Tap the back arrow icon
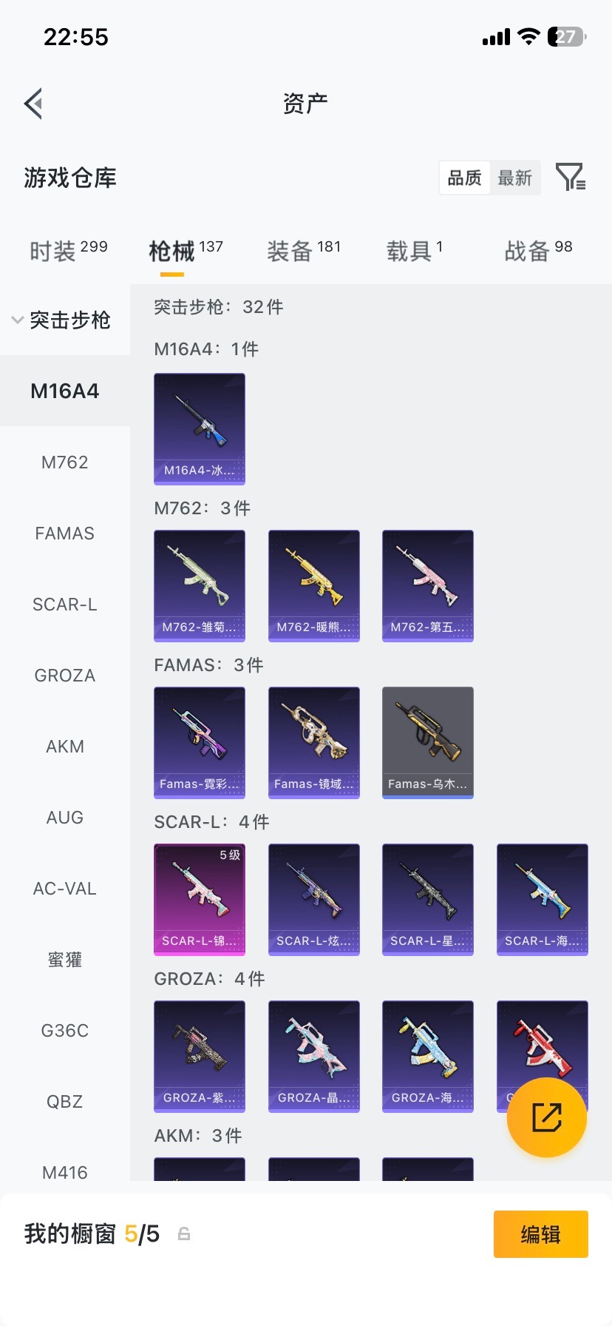612x1326 pixels. 33,104
